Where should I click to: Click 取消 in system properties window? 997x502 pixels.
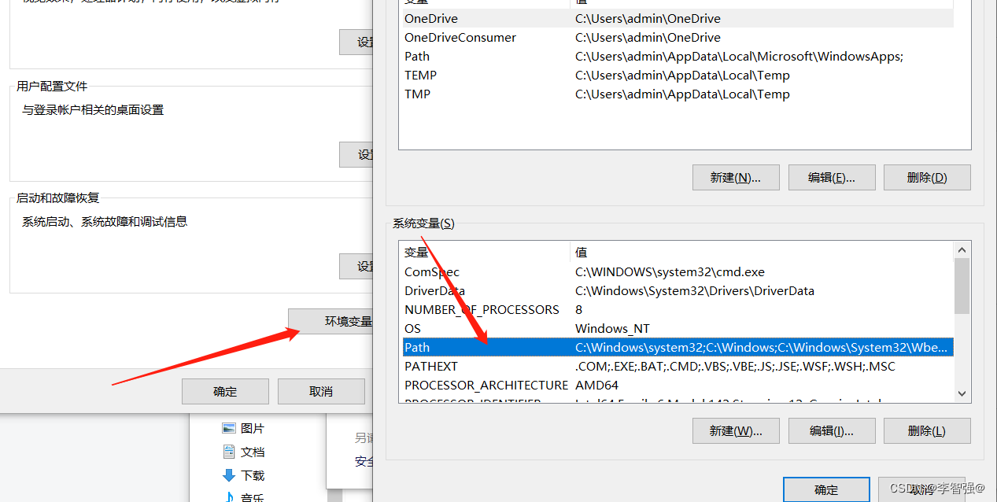coord(321,391)
